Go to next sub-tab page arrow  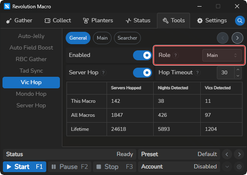coord(237,38)
